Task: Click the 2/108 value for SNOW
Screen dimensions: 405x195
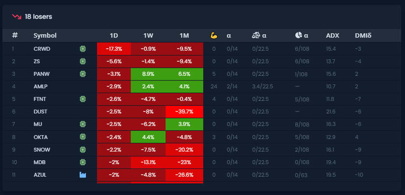Action: 302,150
